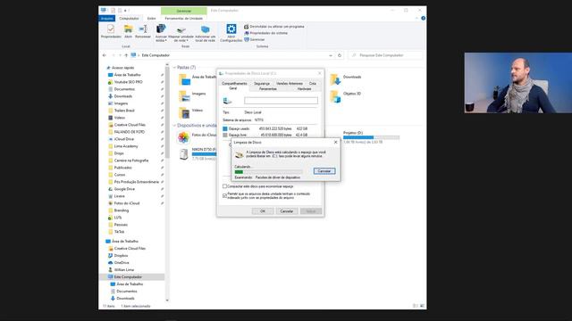Switch to the Exibir ribbon tab

pyautogui.click(x=151, y=18)
